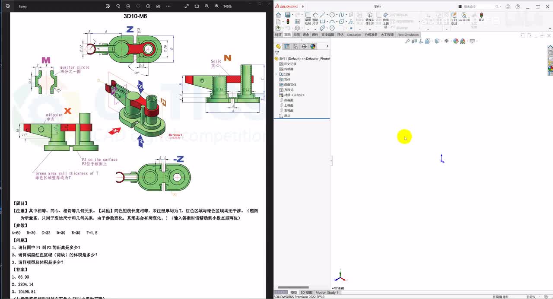Mark 6.png as favorite (heart icon)
Screen dimensions: 553x299
(x=138, y=6)
